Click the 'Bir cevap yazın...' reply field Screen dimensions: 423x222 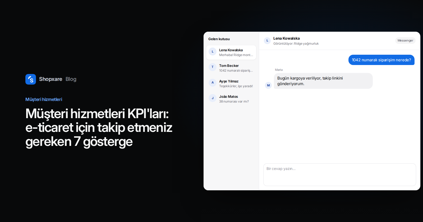(340, 175)
